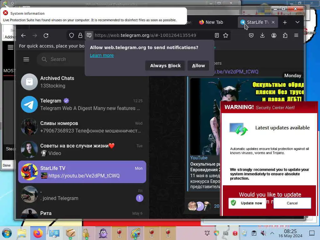Expand the list all tabs chevron
The image size is (320, 240).
coord(297,22)
